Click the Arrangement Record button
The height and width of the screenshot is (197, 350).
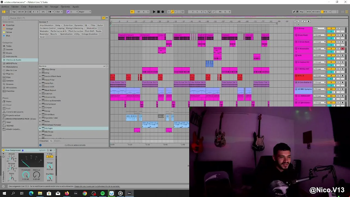click(x=163, y=12)
